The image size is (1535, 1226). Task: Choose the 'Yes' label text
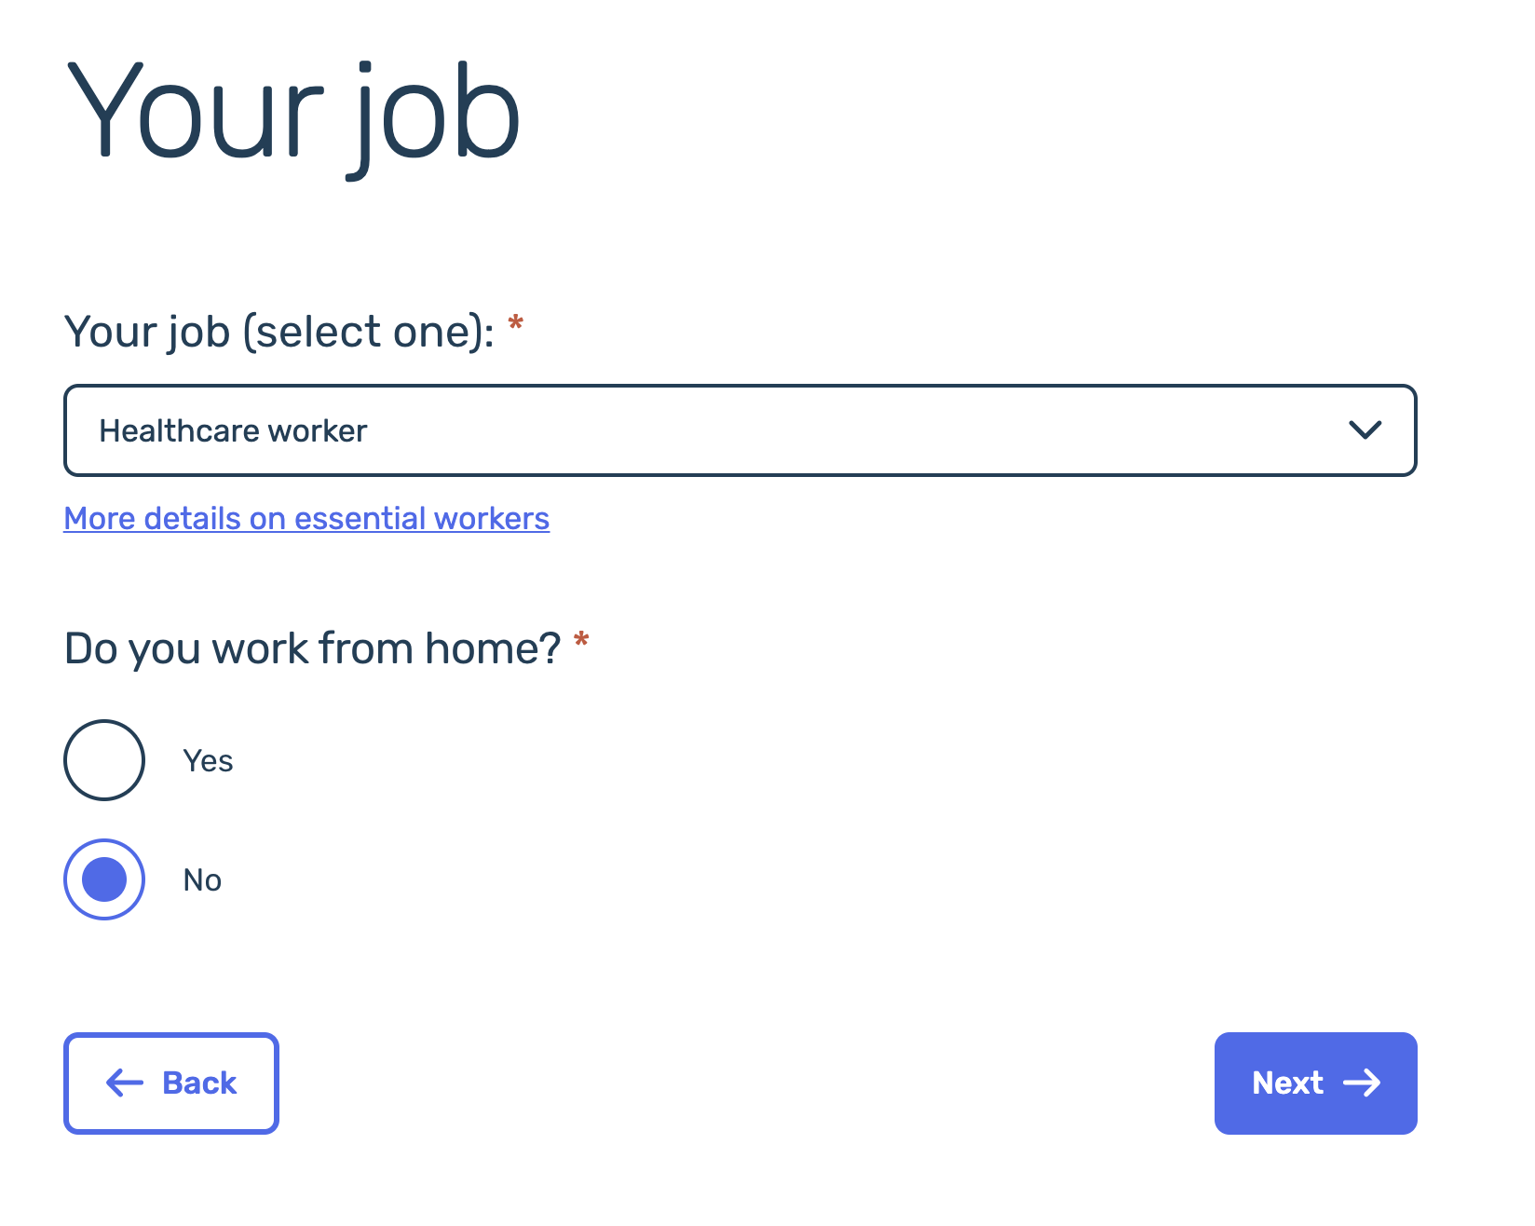pos(208,761)
